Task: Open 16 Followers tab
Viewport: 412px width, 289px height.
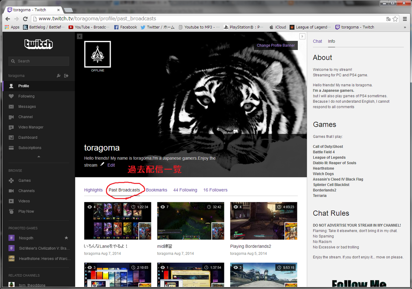Action: pyautogui.click(x=215, y=190)
